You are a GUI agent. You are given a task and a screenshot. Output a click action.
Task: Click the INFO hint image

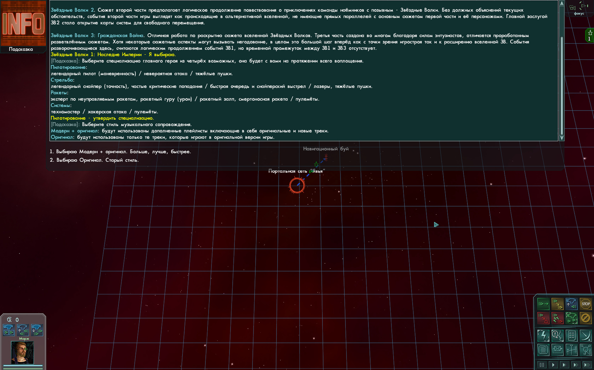tap(23, 23)
